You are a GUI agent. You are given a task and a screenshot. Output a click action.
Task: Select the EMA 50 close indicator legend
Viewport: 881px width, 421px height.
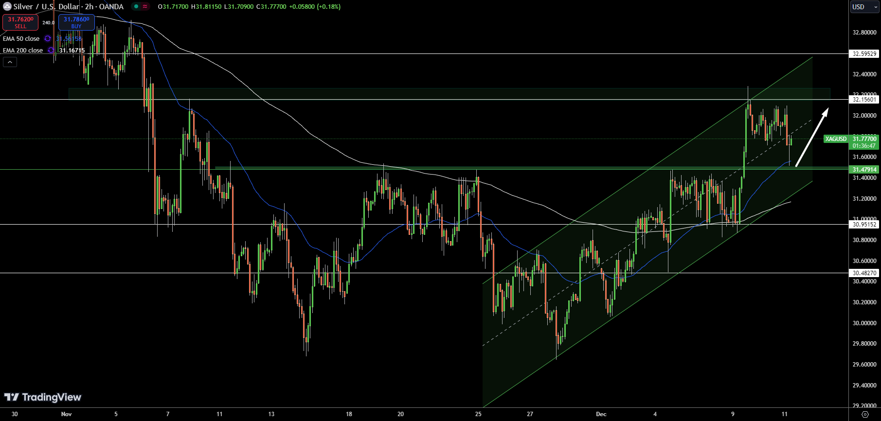click(x=21, y=38)
